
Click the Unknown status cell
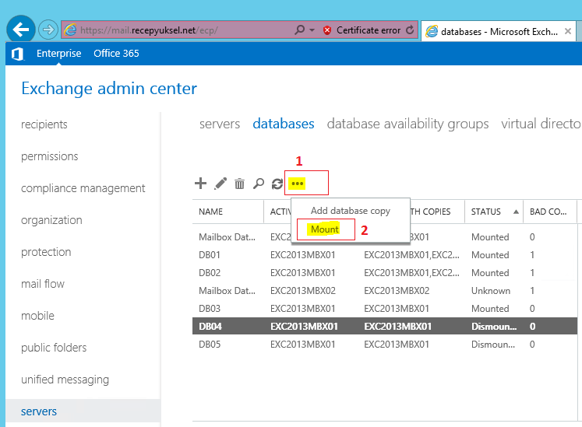coord(491,291)
